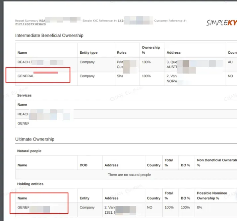
Task: Click the DOB column header
Action: pos(83,165)
